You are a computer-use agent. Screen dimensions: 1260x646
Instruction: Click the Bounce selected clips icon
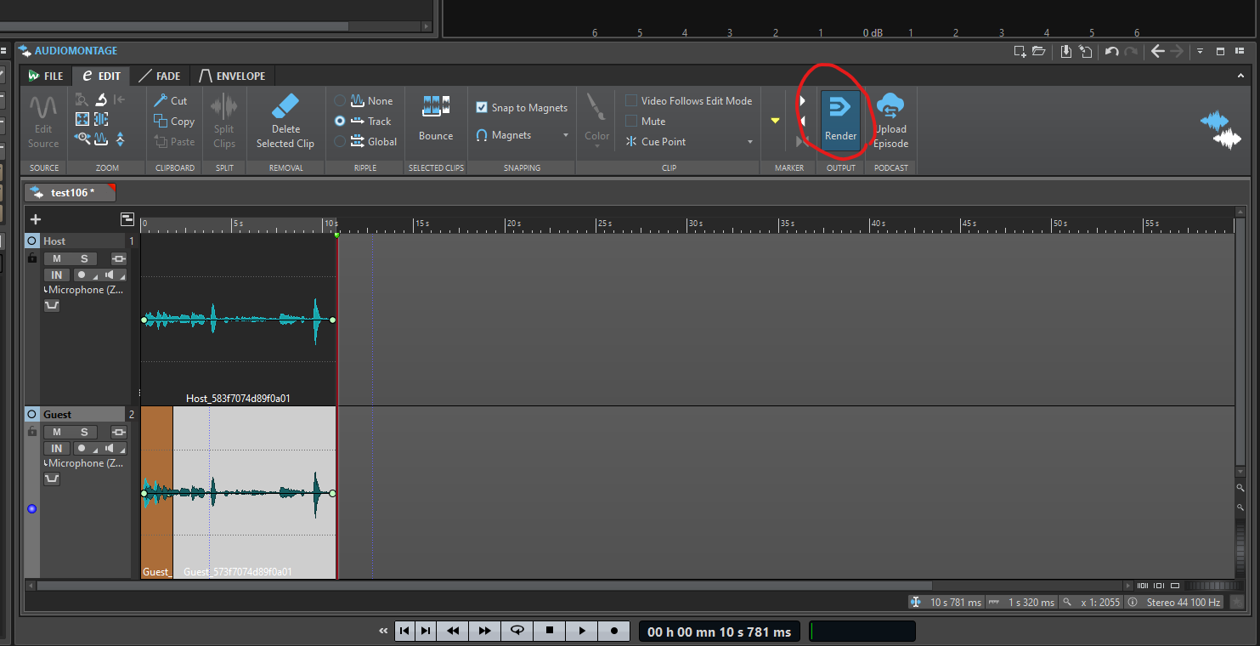tap(436, 106)
